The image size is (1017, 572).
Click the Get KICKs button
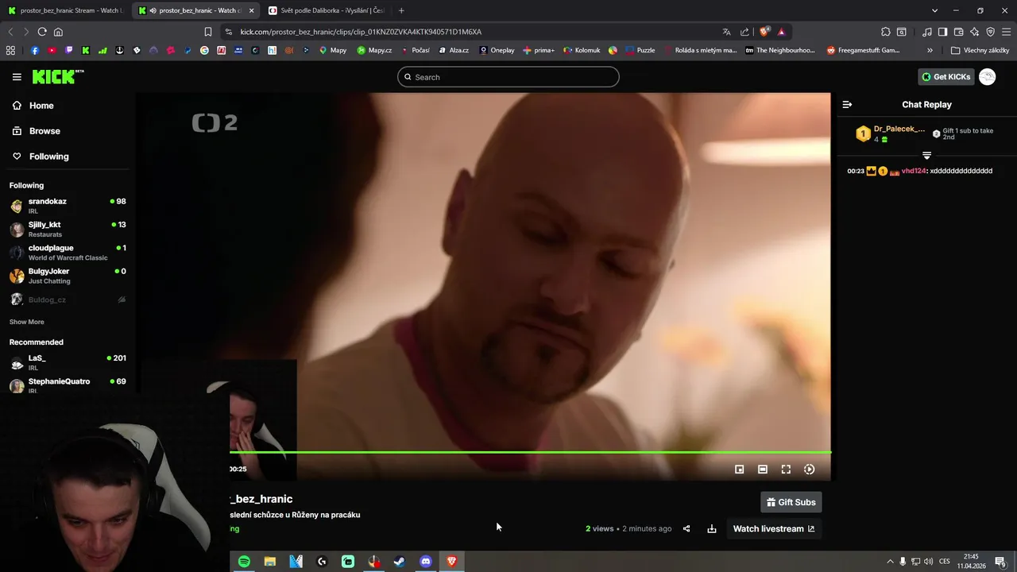pyautogui.click(x=945, y=77)
